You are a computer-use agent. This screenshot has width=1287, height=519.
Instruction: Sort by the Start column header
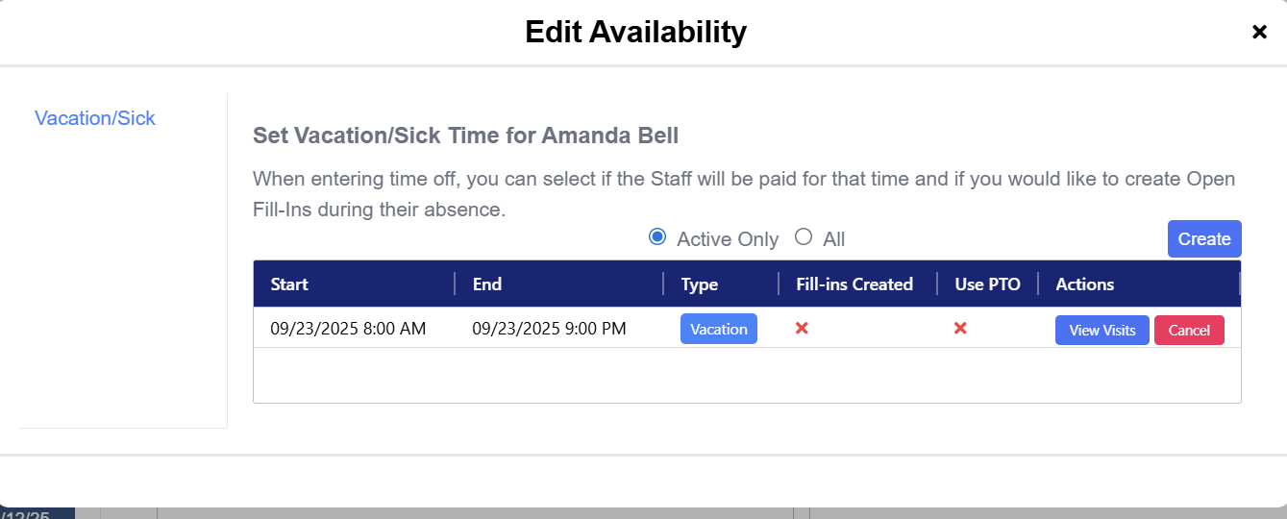tap(289, 284)
